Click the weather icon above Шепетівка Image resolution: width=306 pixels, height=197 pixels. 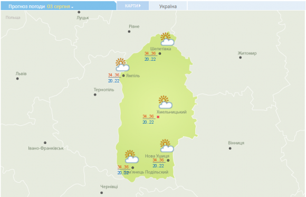[x=167, y=39]
